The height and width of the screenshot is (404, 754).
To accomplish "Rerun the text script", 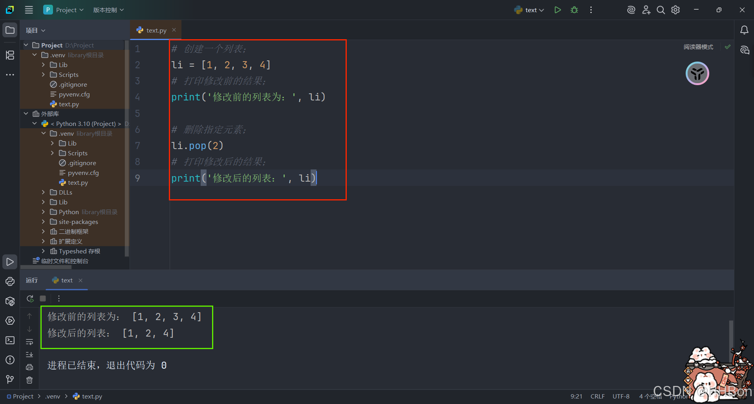I will [x=30, y=298].
